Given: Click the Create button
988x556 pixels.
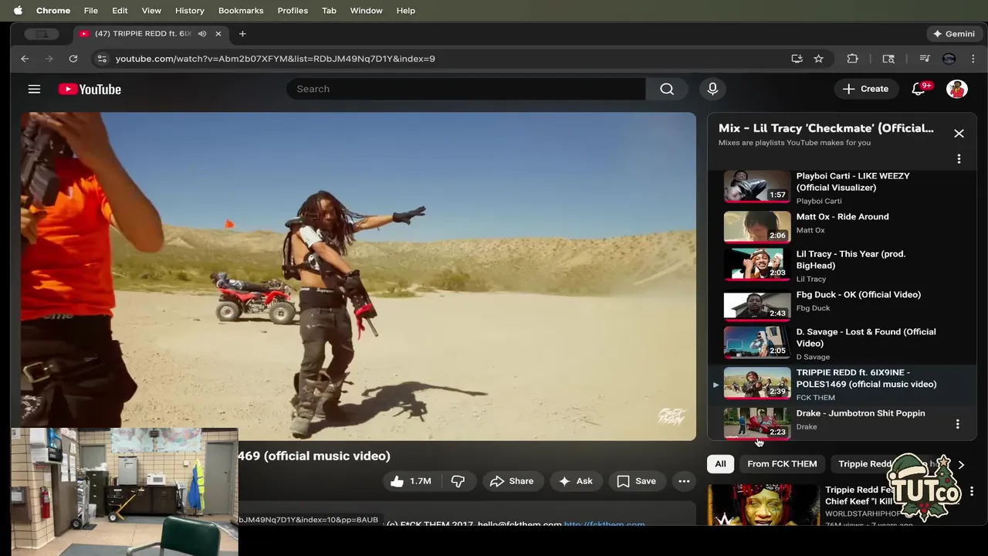Looking at the screenshot, I should (x=866, y=89).
